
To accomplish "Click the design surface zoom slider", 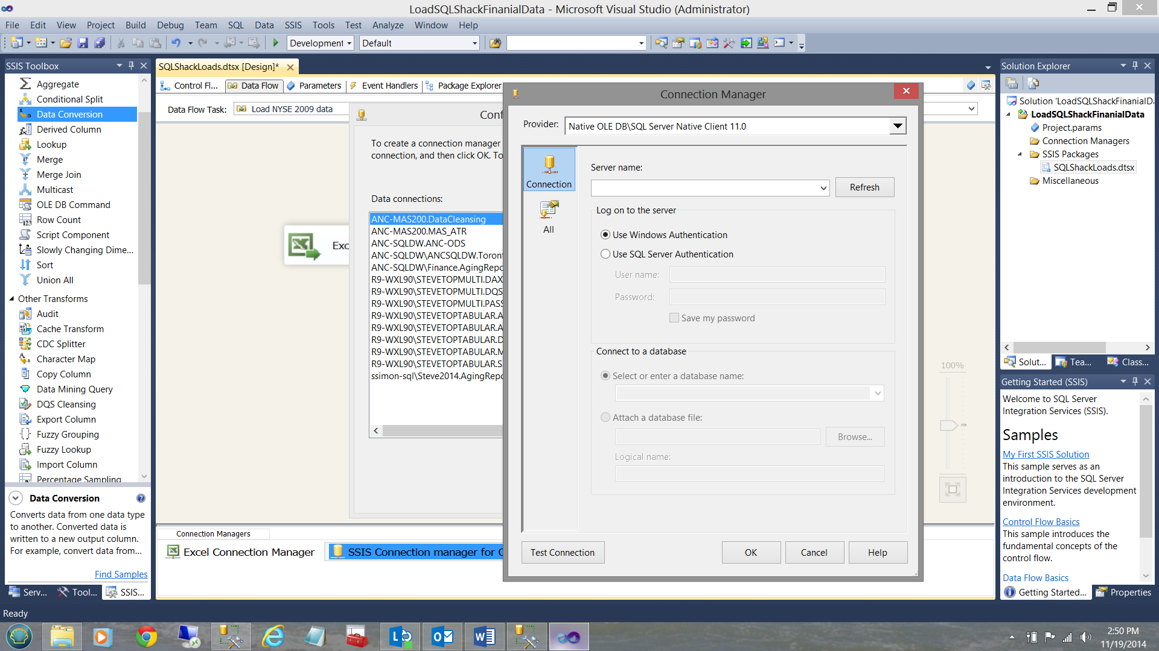I will pos(948,426).
